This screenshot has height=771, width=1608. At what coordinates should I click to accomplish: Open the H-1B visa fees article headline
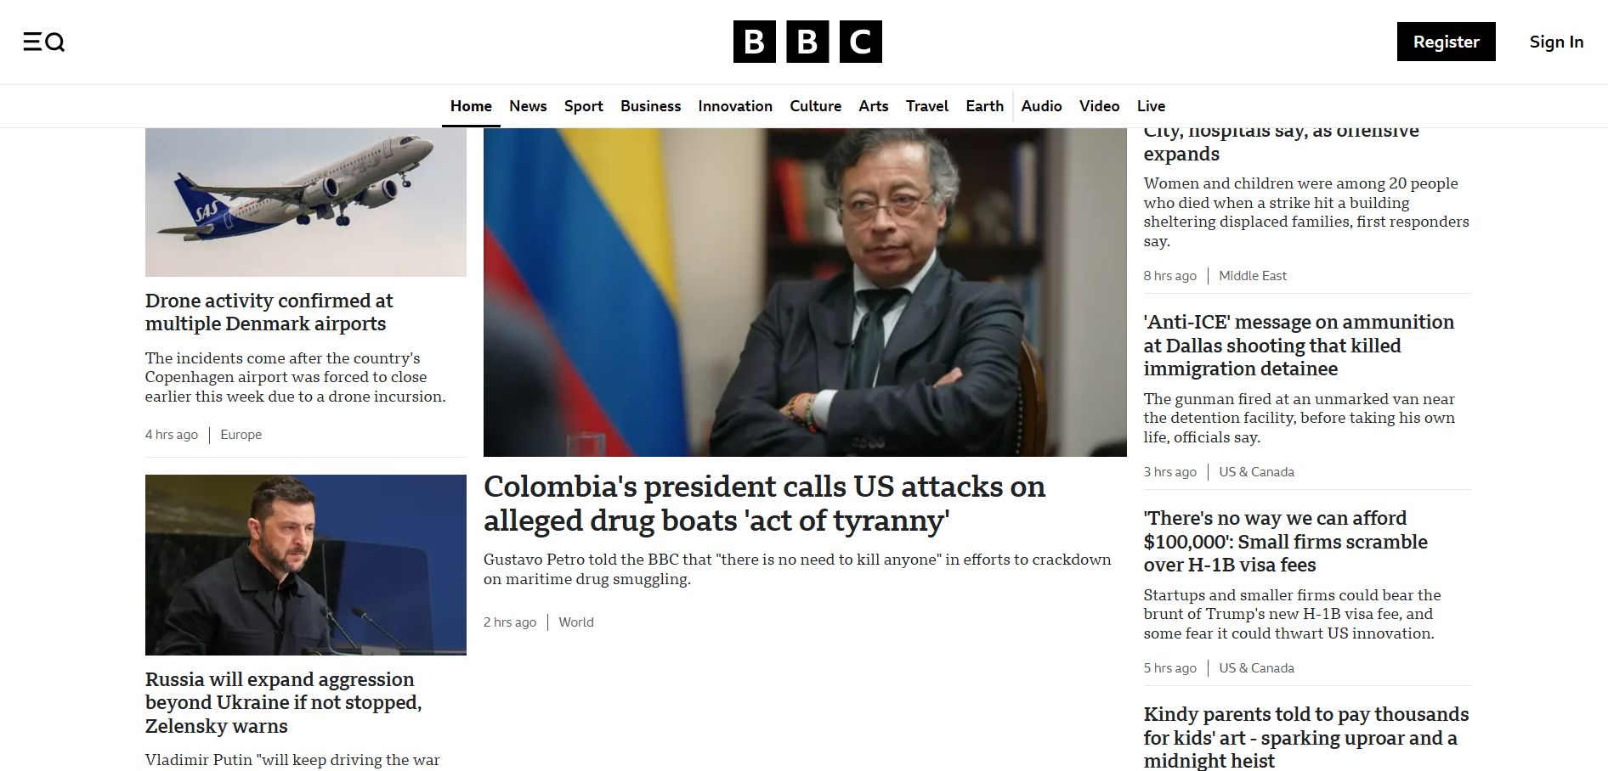(1285, 542)
